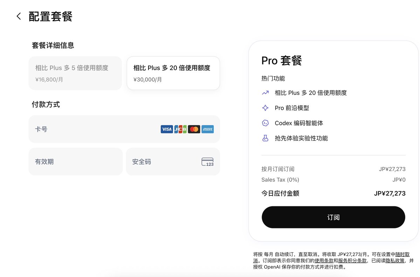Click the CVC card icon showing 123

[208, 162]
